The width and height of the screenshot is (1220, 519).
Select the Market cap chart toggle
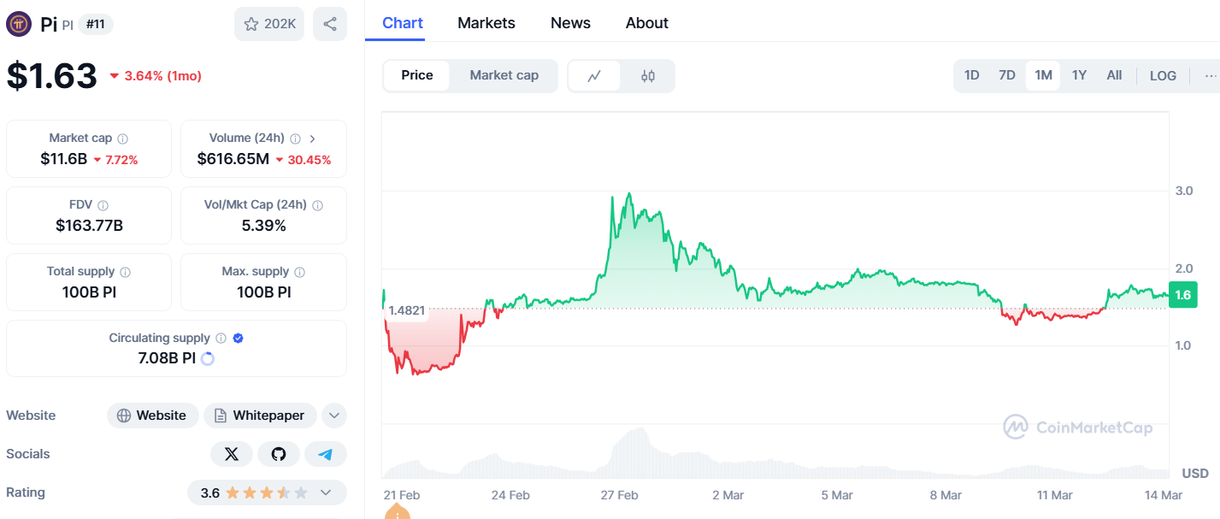pyautogui.click(x=504, y=75)
